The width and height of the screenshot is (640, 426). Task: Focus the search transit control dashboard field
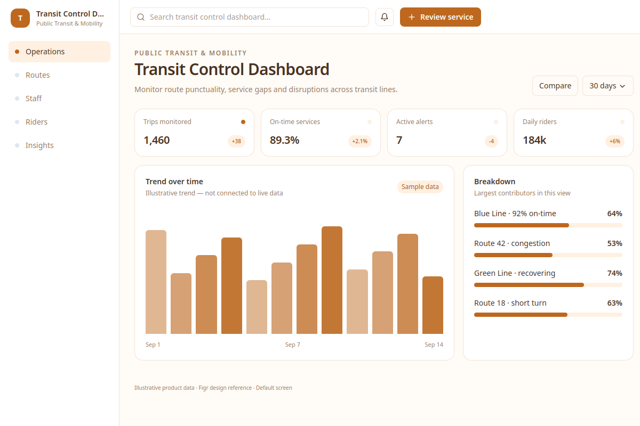point(250,17)
